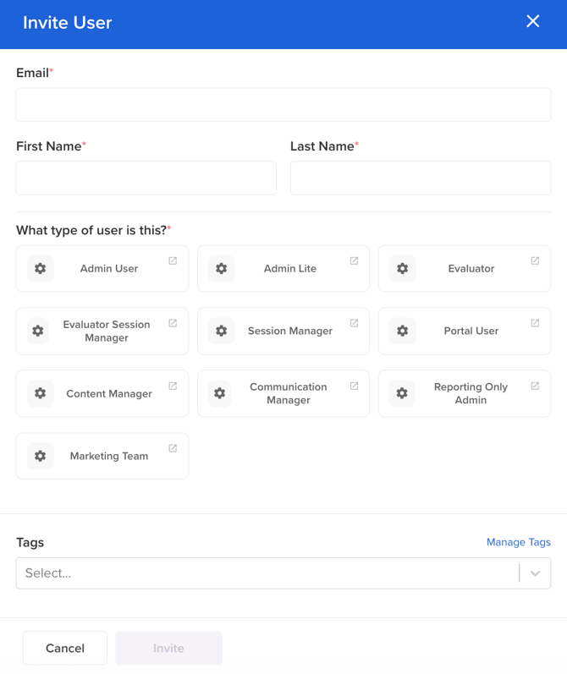Viewport: 567px width, 674px height.
Task: Open Portal User external-link icon
Action: tap(535, 323)
